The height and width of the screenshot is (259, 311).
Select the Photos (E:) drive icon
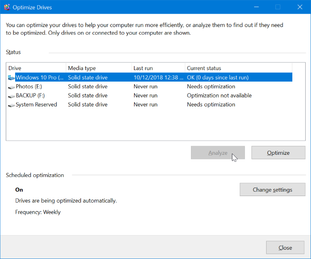11,87
